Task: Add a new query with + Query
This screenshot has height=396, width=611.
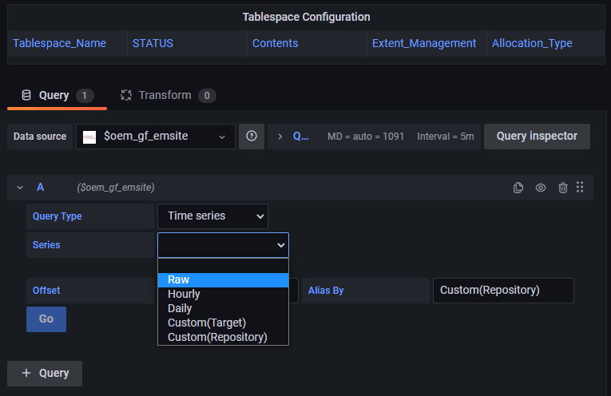Action: click(45, 373)
